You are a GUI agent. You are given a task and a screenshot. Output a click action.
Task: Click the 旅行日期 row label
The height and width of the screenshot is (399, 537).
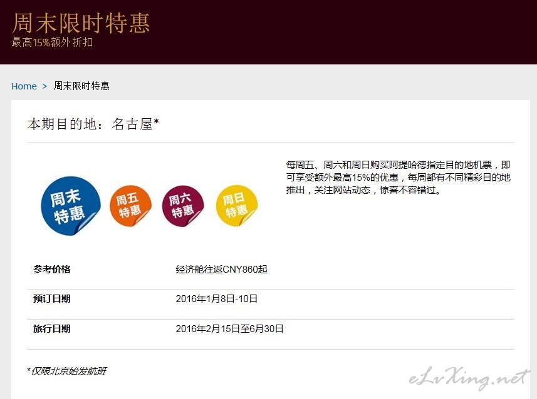(52, 329)
